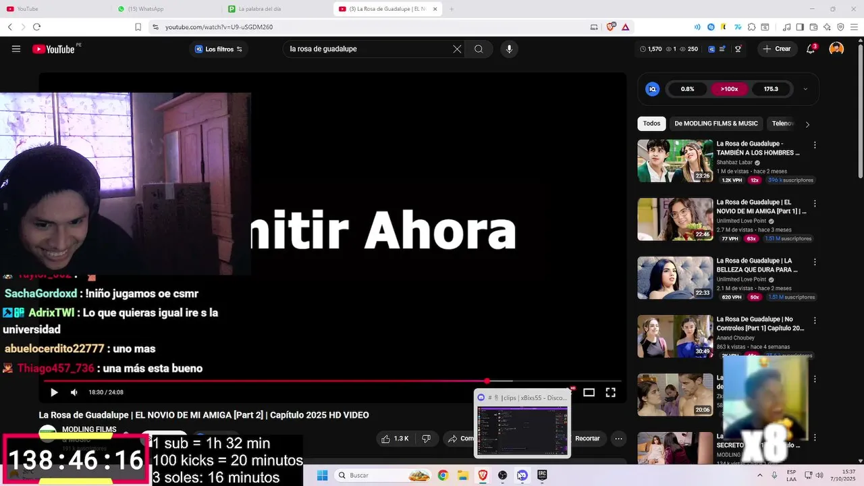Show hidden system tray icons chevron
Viewport: 864px width, 486px height.
760,475
